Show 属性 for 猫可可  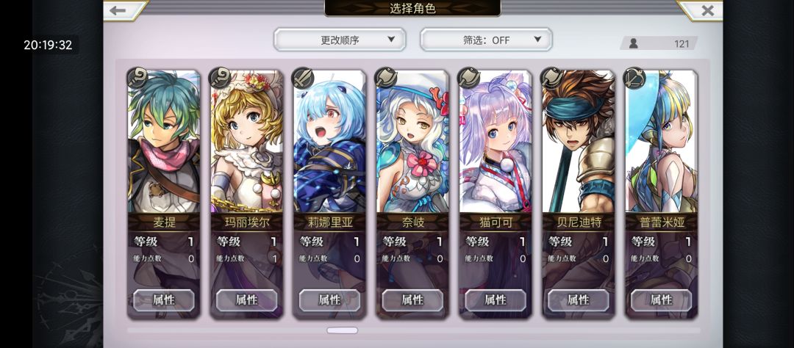(496, 300)
